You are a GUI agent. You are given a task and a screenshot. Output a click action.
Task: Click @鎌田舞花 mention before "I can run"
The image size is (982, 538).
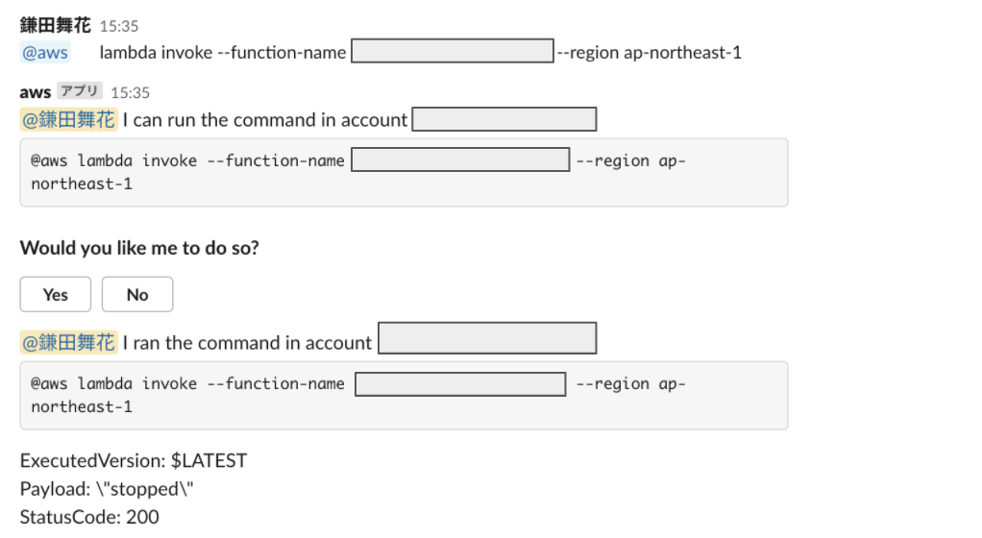pyautogui.click(x=69, y=120)
